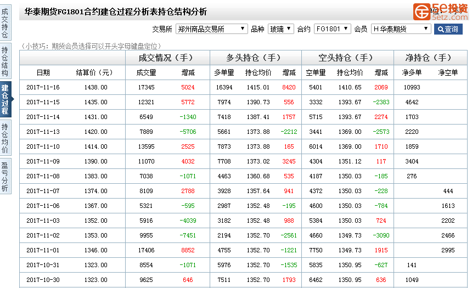Select the date cell 2017-11-10

tap(43, 146)
